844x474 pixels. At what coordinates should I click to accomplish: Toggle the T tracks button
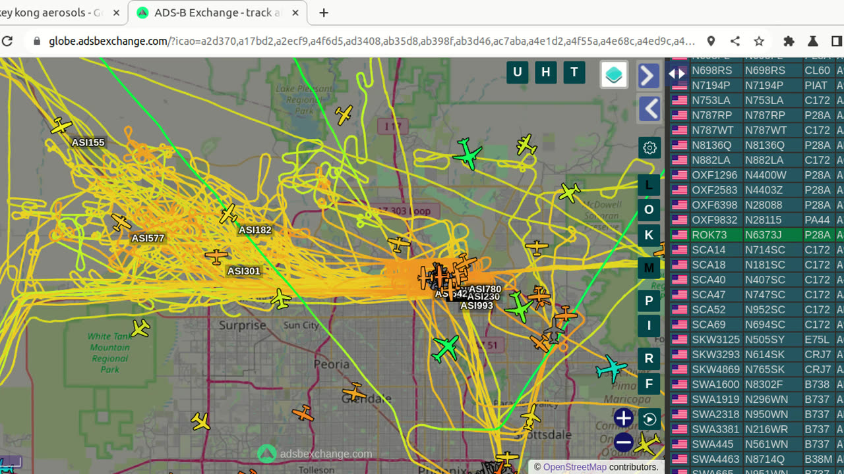click(x=574, y=72)
